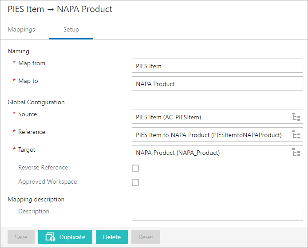Screen dimensions: 308x248
Task: Focus the Map to input field
Action: click(217, 83)
